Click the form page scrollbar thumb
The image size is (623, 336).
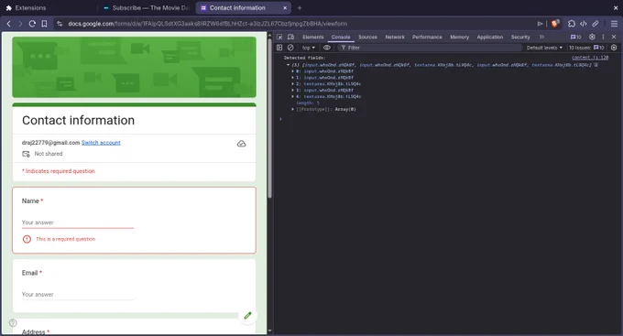270,118
